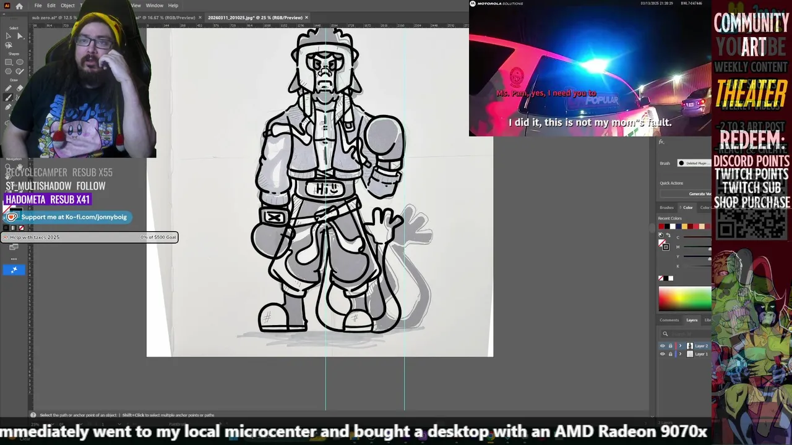Screen dimensions: 792x445
Task: Expand Layer 2 contents arrow
Action: point(680,345)
